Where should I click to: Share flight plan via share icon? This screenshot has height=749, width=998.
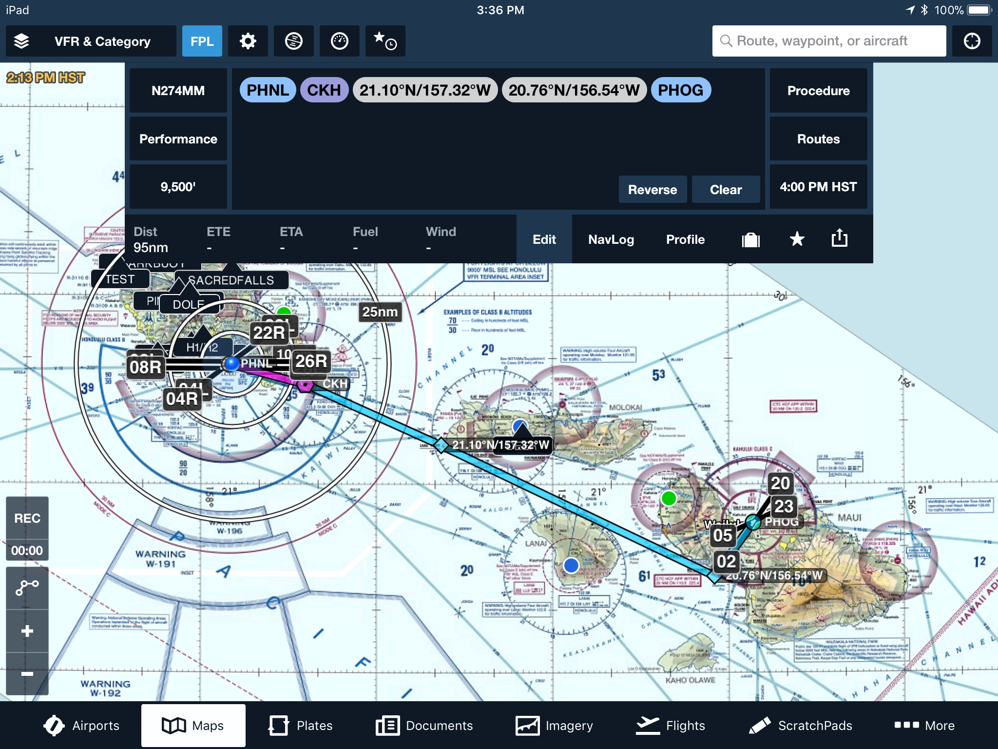(839, 238)
